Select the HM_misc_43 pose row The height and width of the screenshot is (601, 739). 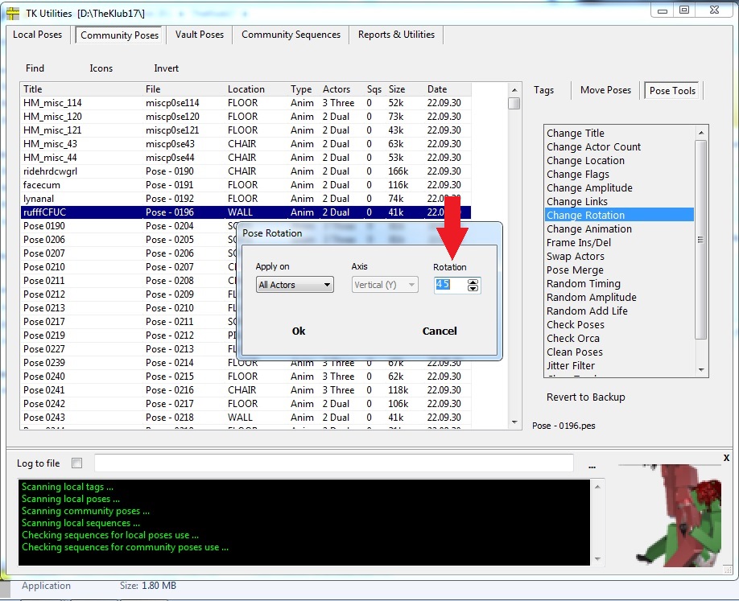tap(246, 144)
